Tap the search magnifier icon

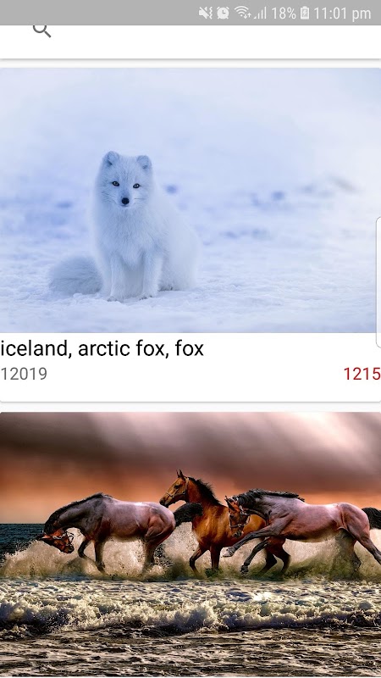41,31
